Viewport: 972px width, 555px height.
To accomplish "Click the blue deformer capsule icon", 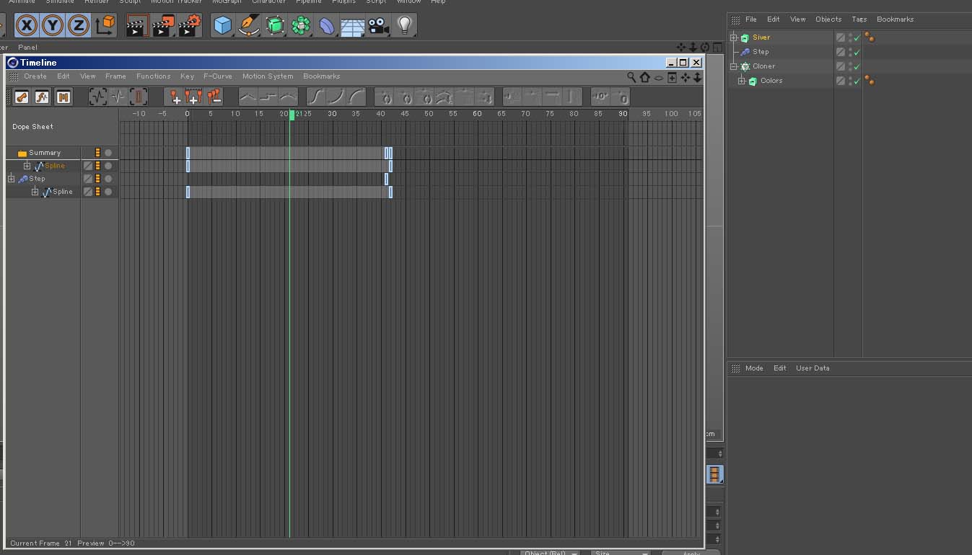I will click(327, 26).
